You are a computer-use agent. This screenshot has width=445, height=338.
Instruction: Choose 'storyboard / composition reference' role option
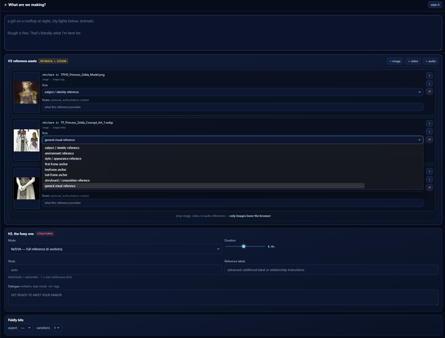[x=204, y=181]
